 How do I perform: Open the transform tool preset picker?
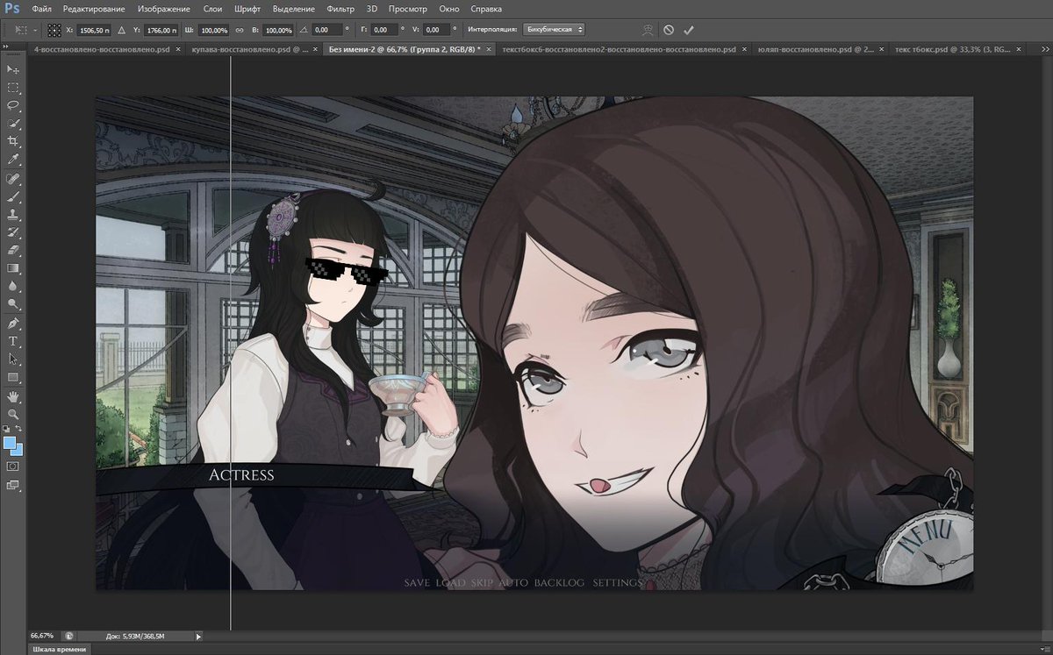click(x=24, y=30)
